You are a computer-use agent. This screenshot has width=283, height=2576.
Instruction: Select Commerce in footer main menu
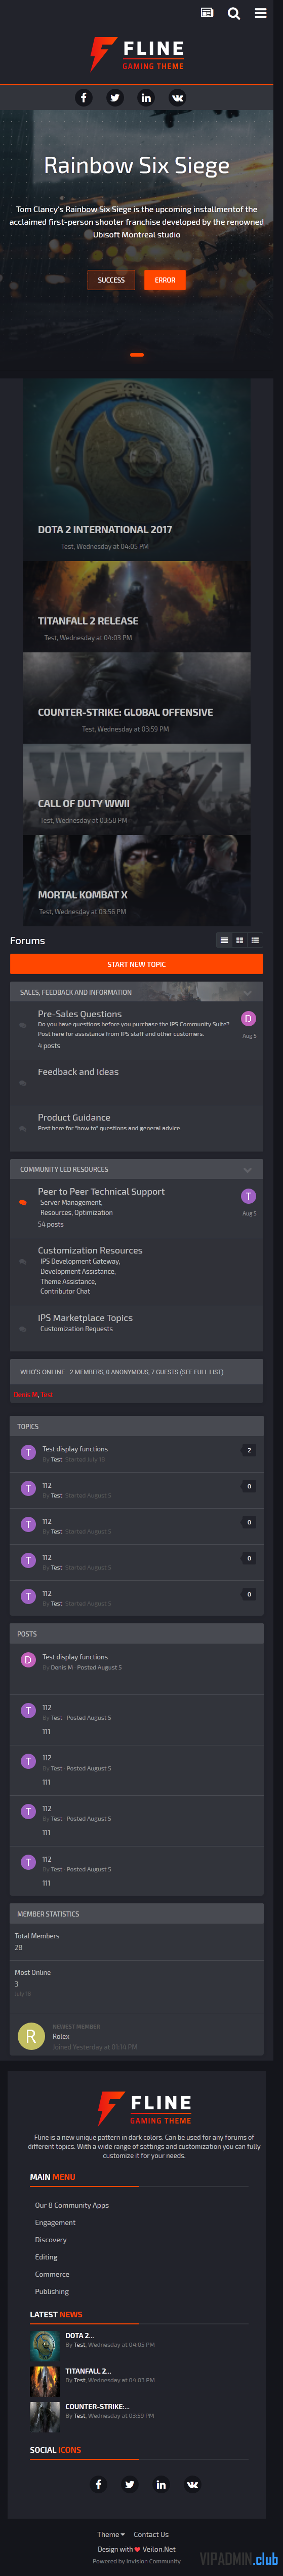pos(52,2274)
